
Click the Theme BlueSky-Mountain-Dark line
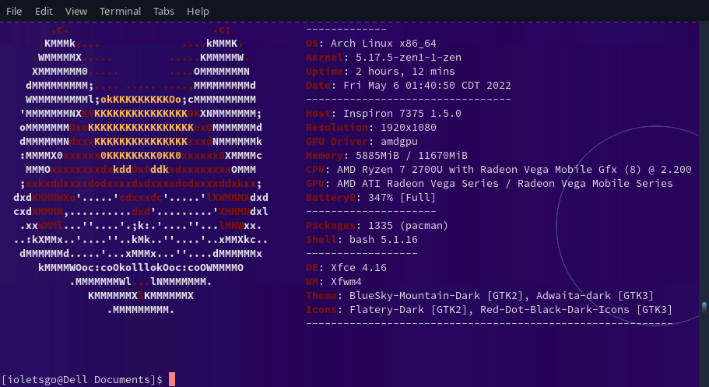coord(479,296)
